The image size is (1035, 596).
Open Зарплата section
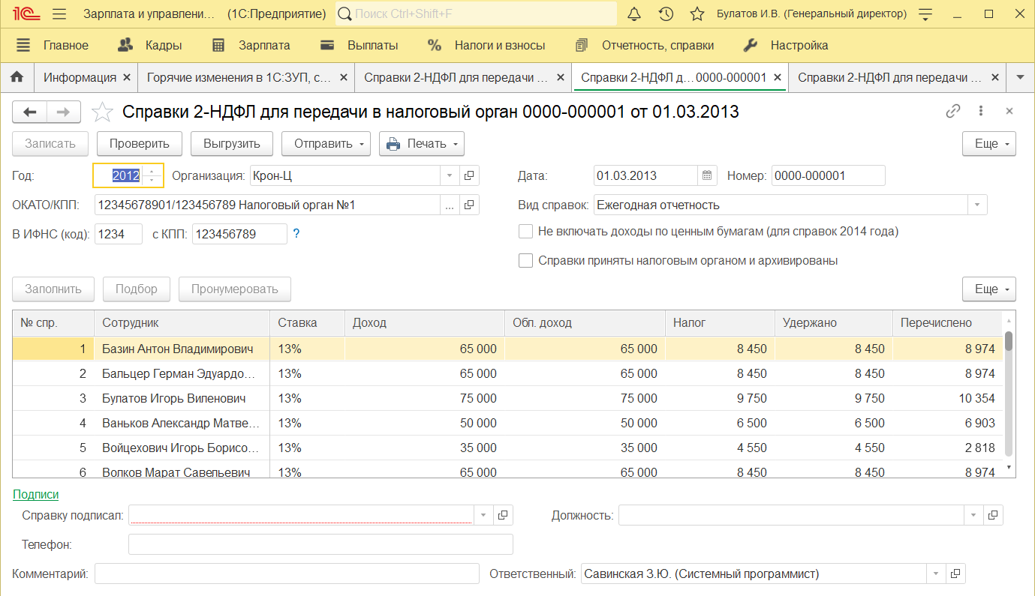pos(251,45)
